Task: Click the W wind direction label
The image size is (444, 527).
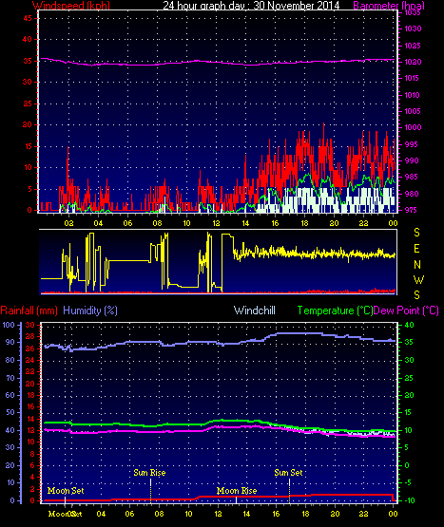Action: [418, 280]
